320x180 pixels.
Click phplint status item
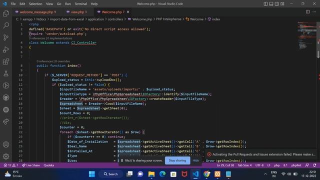point(296,165)
